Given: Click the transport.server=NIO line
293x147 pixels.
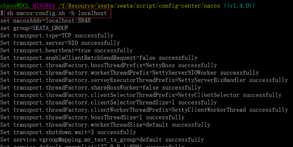Looking at the screenshot, I should pyautogui.click(x=60, y=43).
